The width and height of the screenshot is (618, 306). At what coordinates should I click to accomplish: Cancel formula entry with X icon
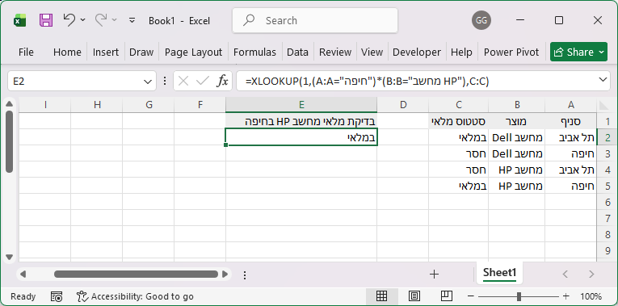[183, 81]
